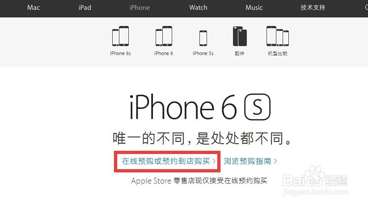Open the iPhone 6s product icon
The width and height of the screenshot is (368, 205).
120,36
